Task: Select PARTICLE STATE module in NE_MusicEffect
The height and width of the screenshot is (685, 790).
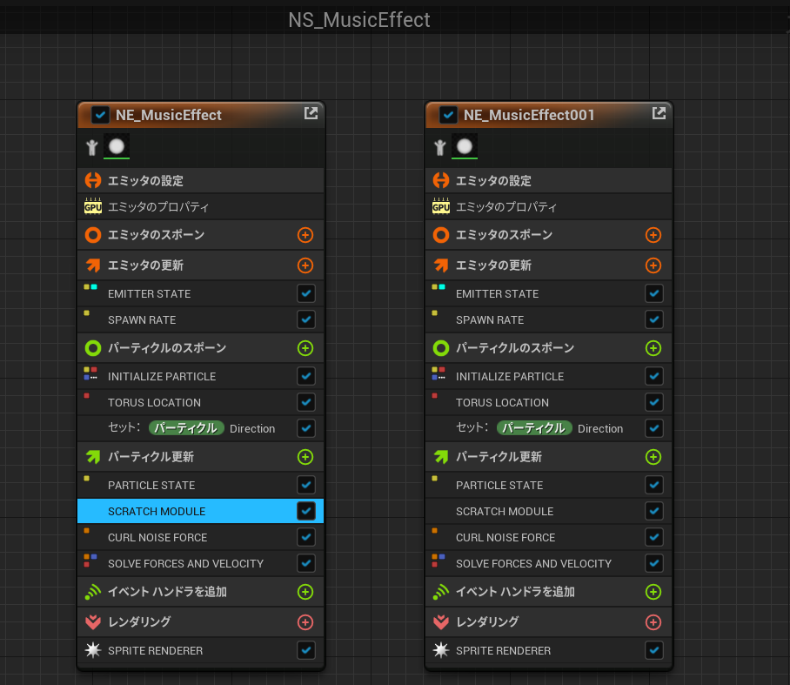Action: pos(200,485)
